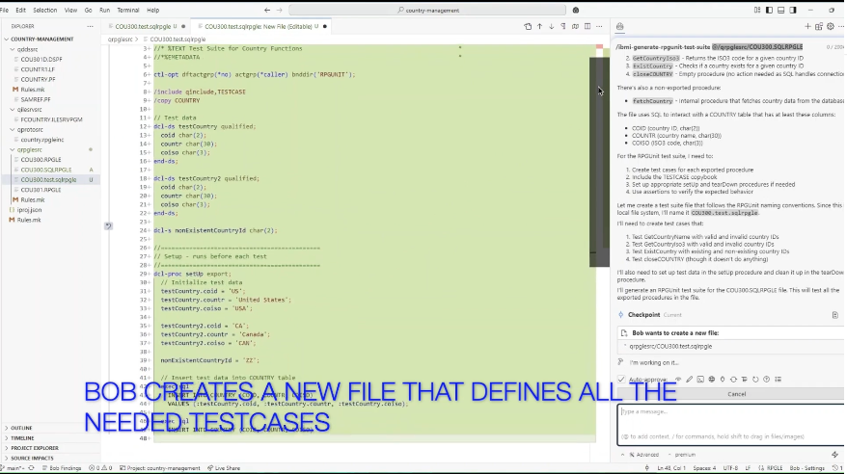
Task: Split the editor to the right
Action: point(587,26)
